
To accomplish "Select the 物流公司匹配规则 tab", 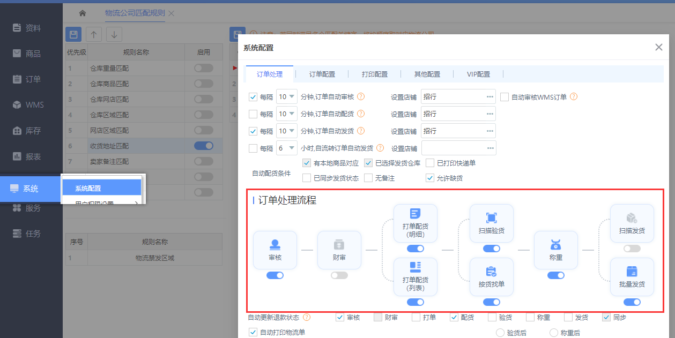I will (135, 13).
